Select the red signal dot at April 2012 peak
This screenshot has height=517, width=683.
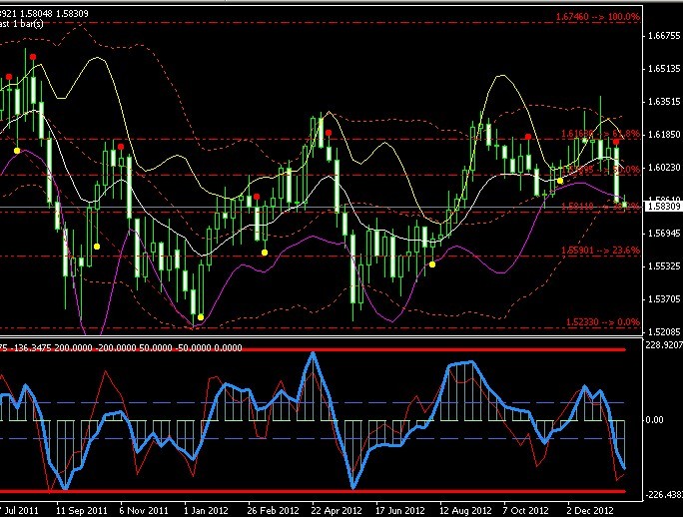pos(329,133)
